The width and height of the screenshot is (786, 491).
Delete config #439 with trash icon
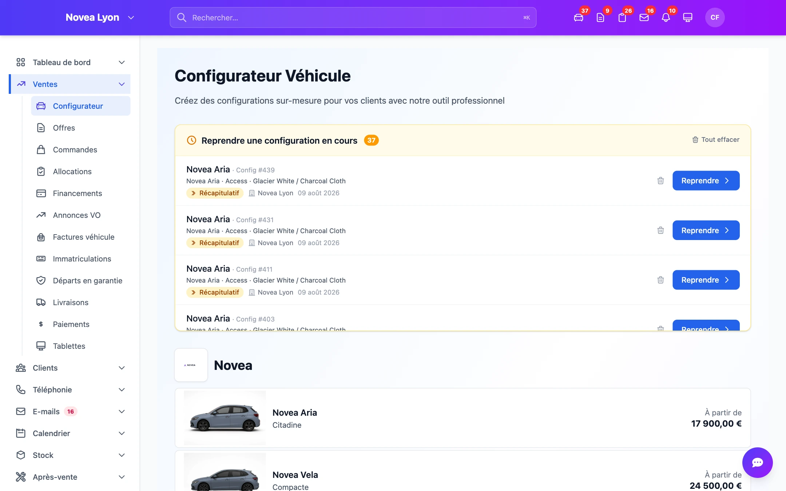coord(660,181)
